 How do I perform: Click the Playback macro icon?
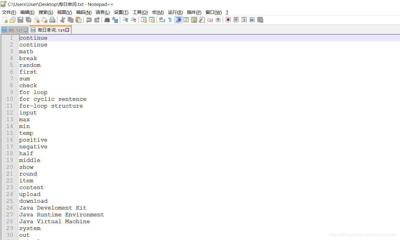point(244,20)
